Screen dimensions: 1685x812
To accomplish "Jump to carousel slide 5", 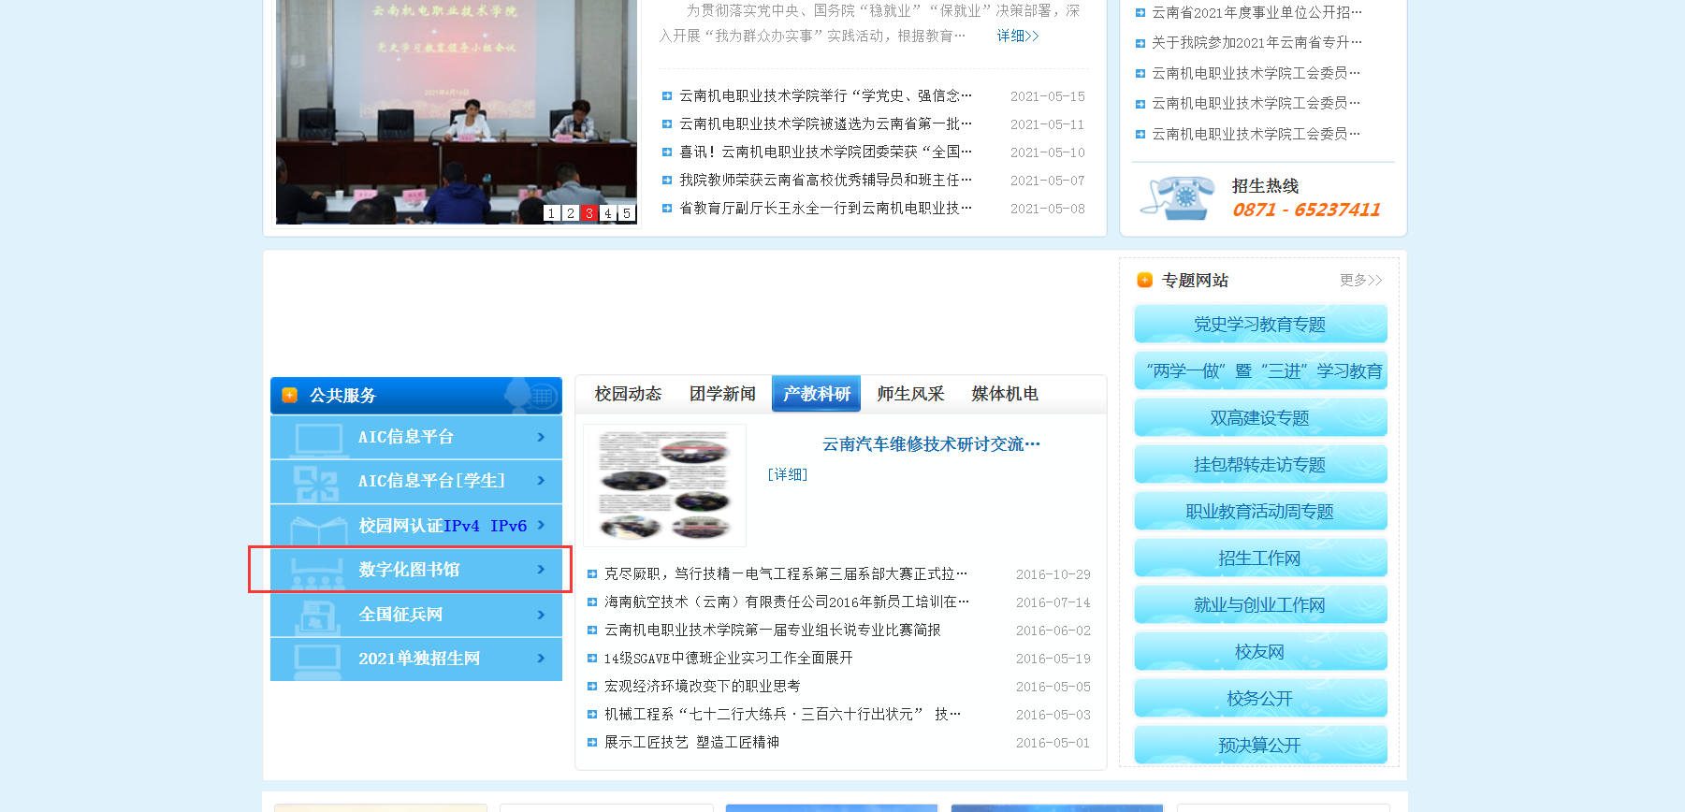I will tap(627, 213).
